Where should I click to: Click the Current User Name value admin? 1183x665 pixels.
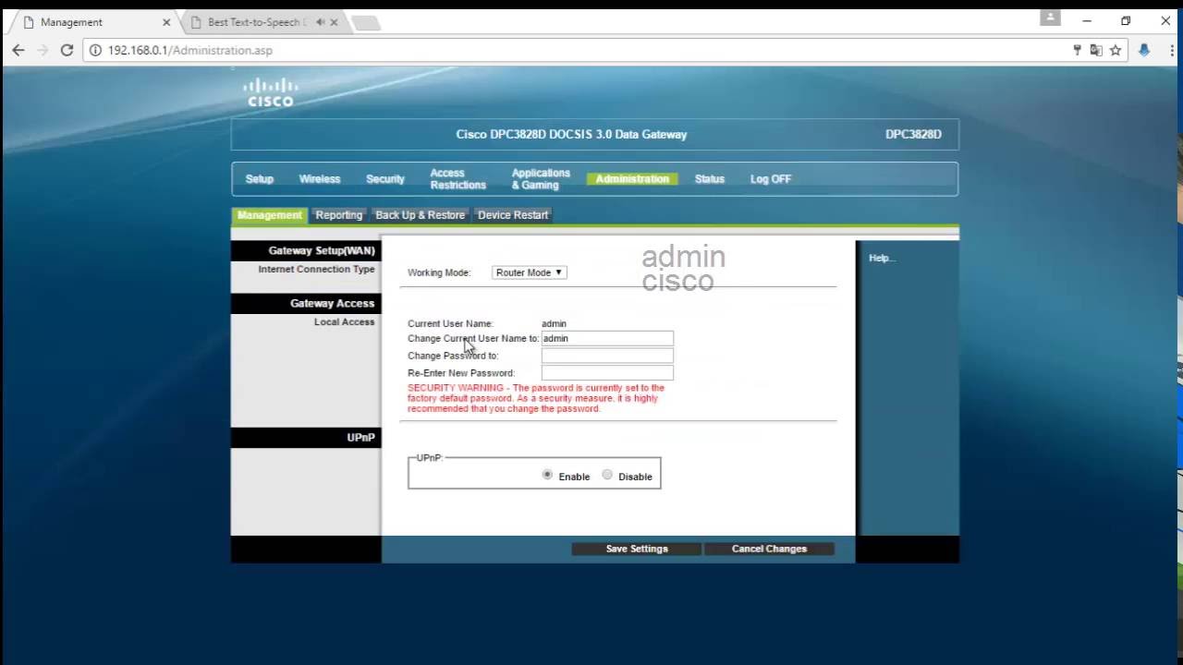554,323
